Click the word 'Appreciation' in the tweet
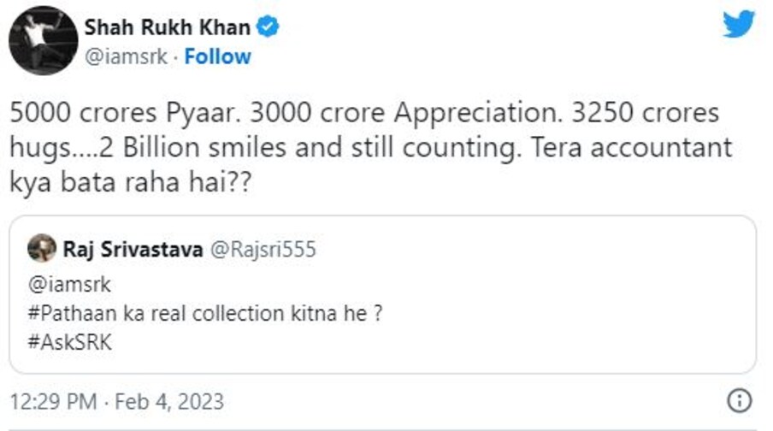Viewport: 773px width, 431px height. click(x=477, y=114)
